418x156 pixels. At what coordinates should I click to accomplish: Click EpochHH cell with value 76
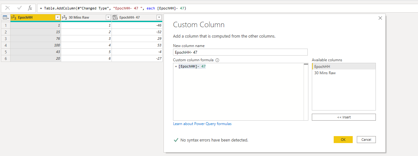(x=36, y=38)
